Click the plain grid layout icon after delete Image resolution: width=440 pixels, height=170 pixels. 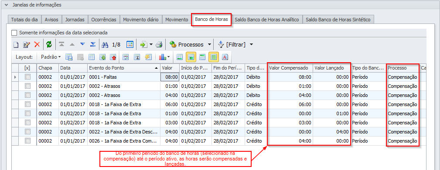(x=92, y=57)
